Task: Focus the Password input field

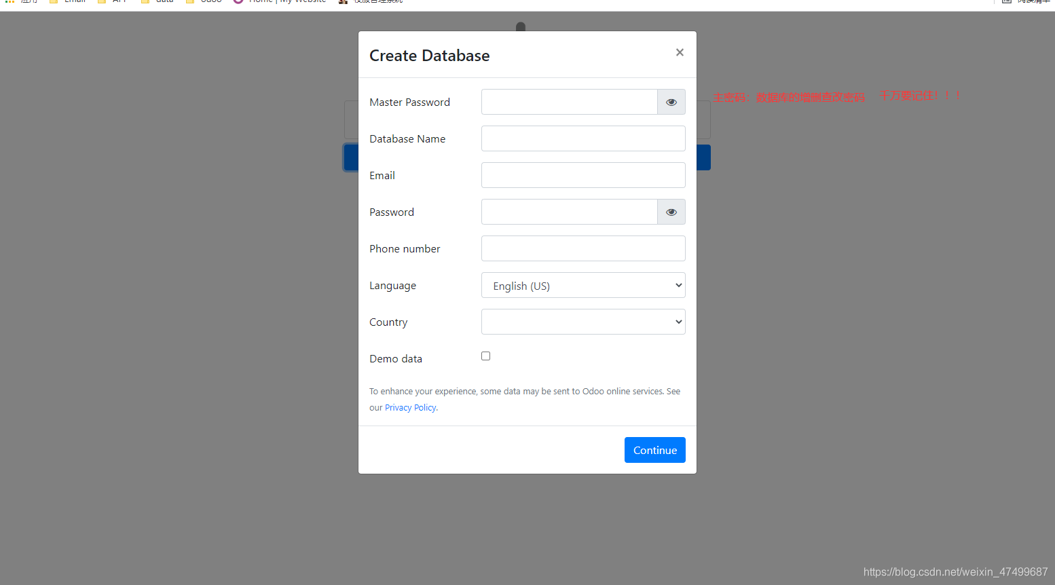Action: pos(569,212)
